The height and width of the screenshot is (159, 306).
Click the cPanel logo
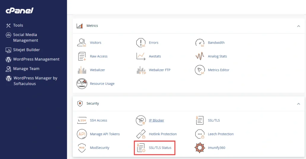click(x=19, y=10)
